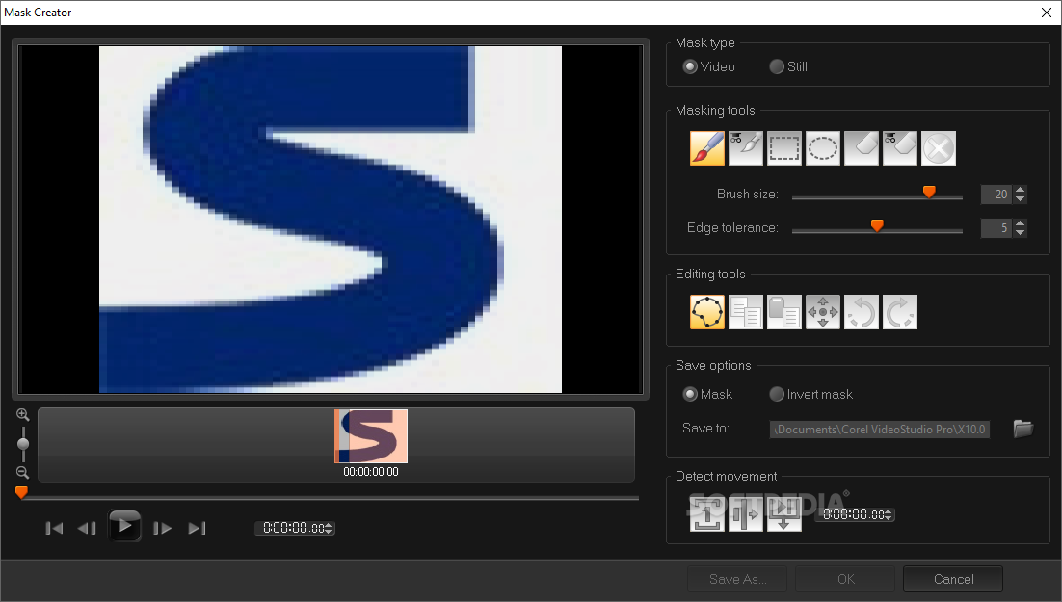Click the orange playhead scrubber marker
Image resolution: width=1062 pixels, height=602 pixels.
click(x=21, y=492)
